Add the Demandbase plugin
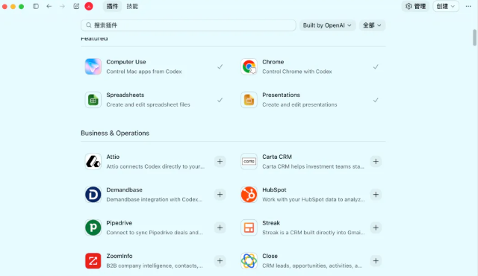The height and width of the screenshot is (276, 478). (x=220, y=195)
